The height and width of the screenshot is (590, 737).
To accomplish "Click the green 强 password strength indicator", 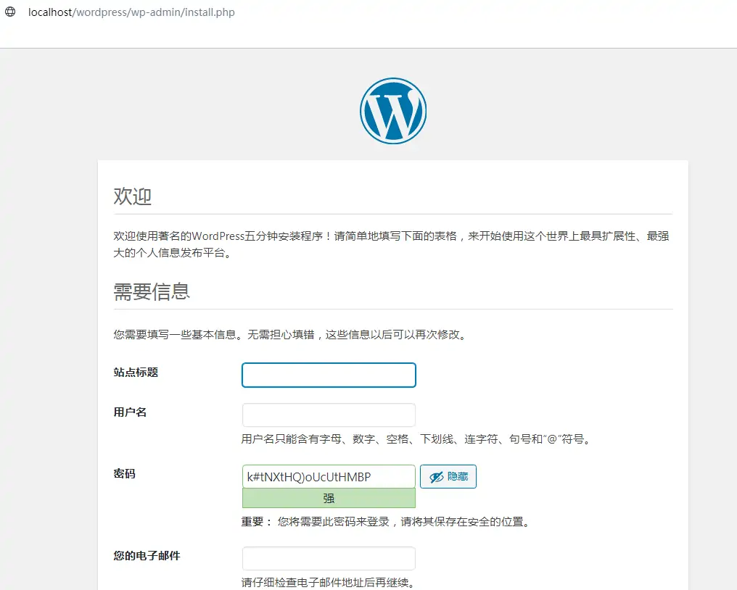I will click(x=328, y=499).
